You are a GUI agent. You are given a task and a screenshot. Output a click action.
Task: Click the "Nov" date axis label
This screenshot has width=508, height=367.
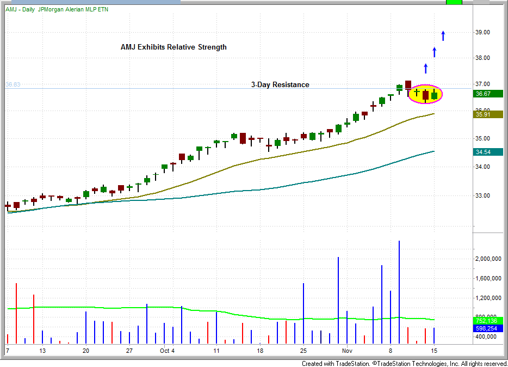coord(347,351)
